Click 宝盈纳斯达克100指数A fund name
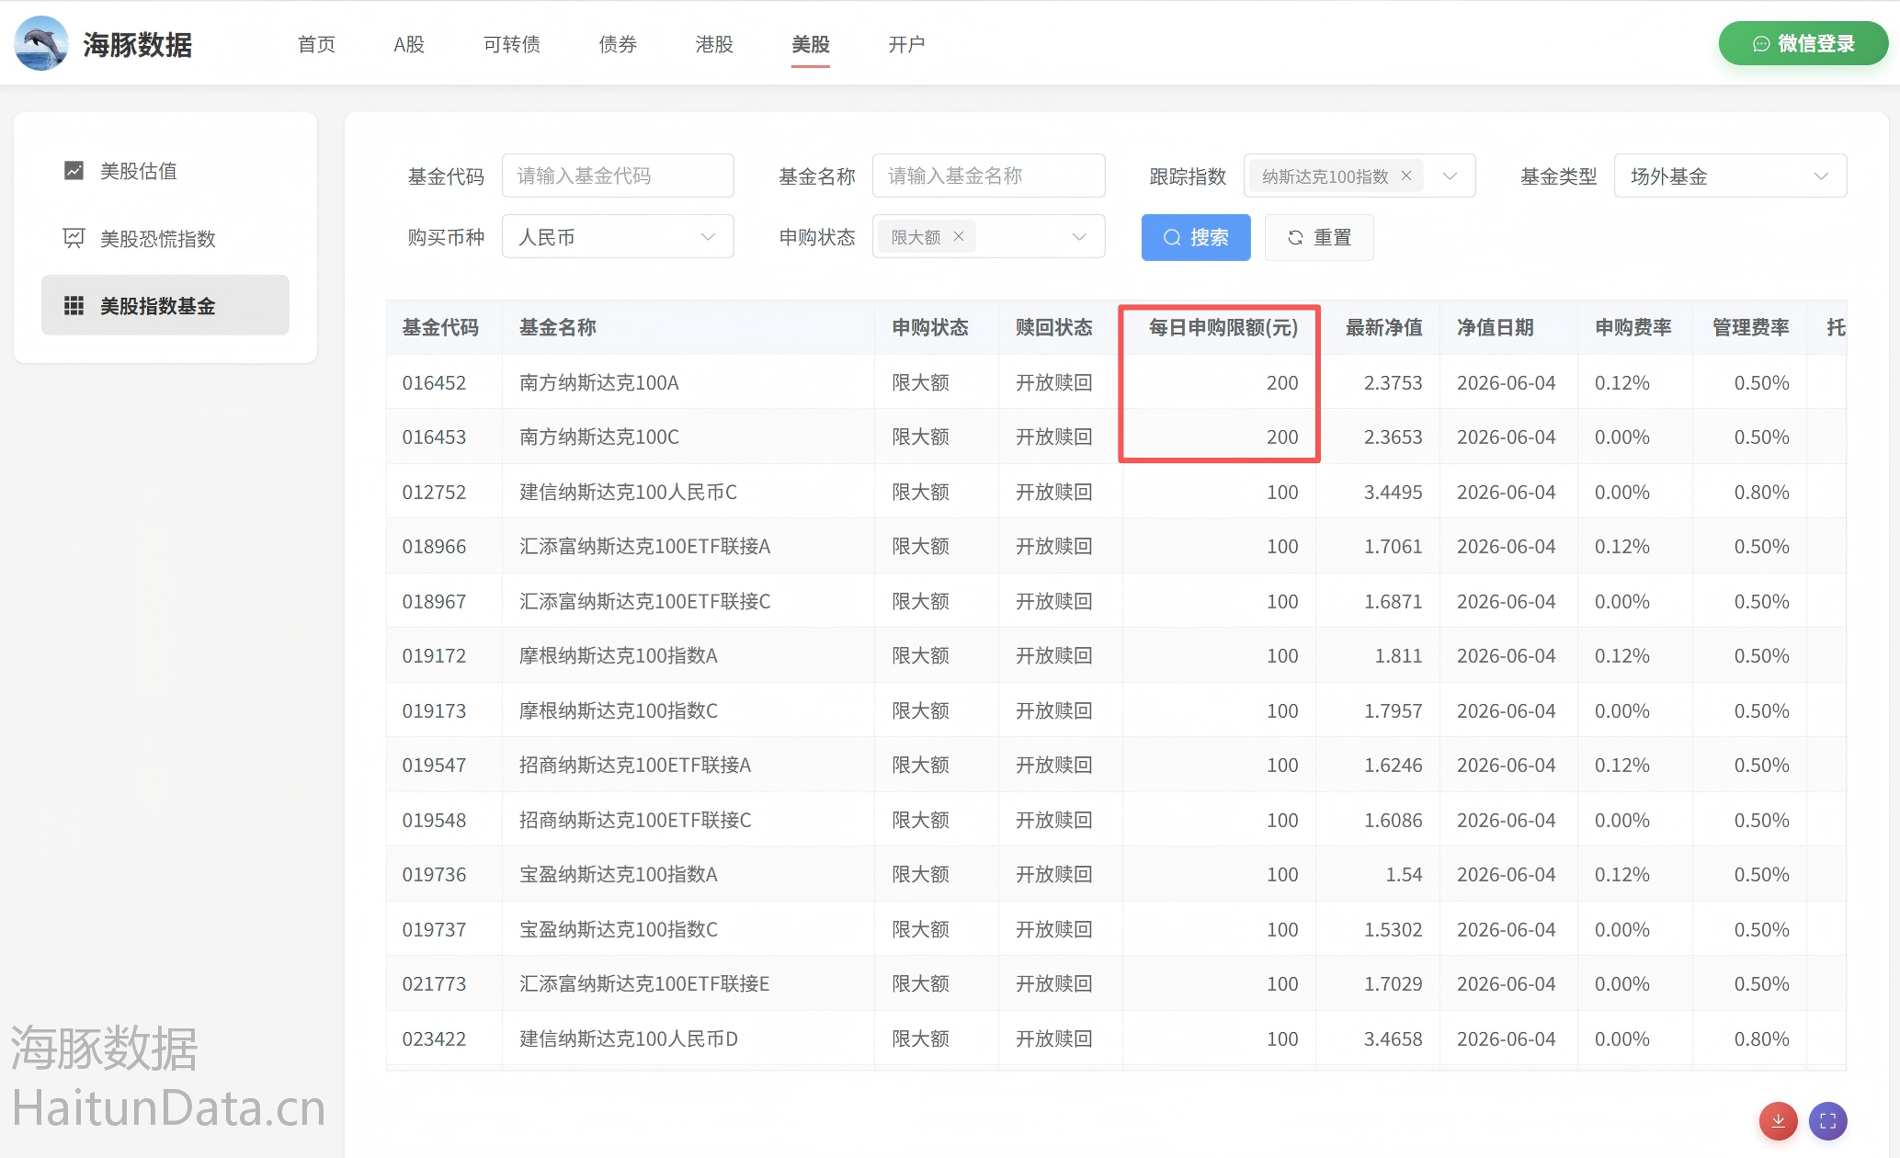The width and height of the screenshot is (1900, 1158). click(619, 874)
